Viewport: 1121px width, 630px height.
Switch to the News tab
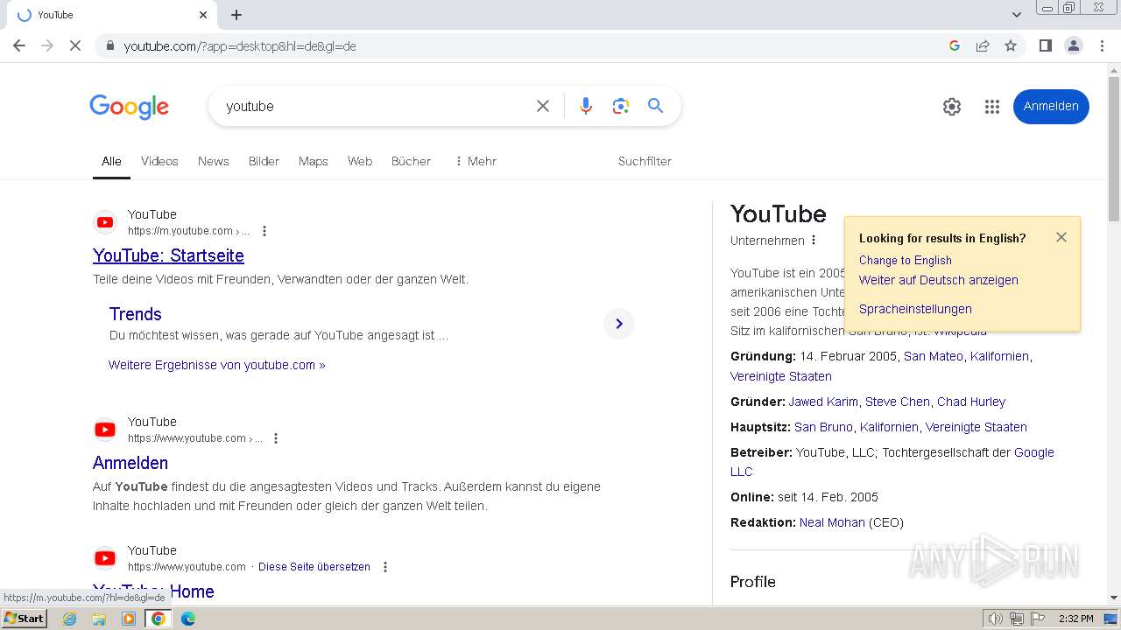click(x=213, y=161)
